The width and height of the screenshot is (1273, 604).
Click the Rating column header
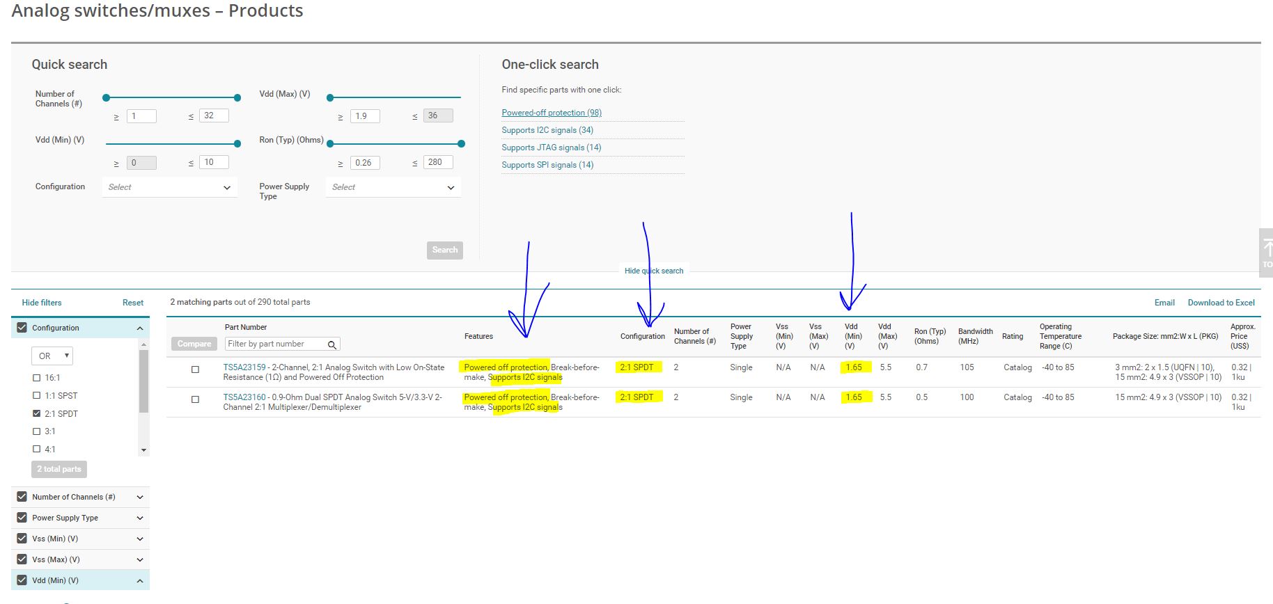tap(1013, 337)
